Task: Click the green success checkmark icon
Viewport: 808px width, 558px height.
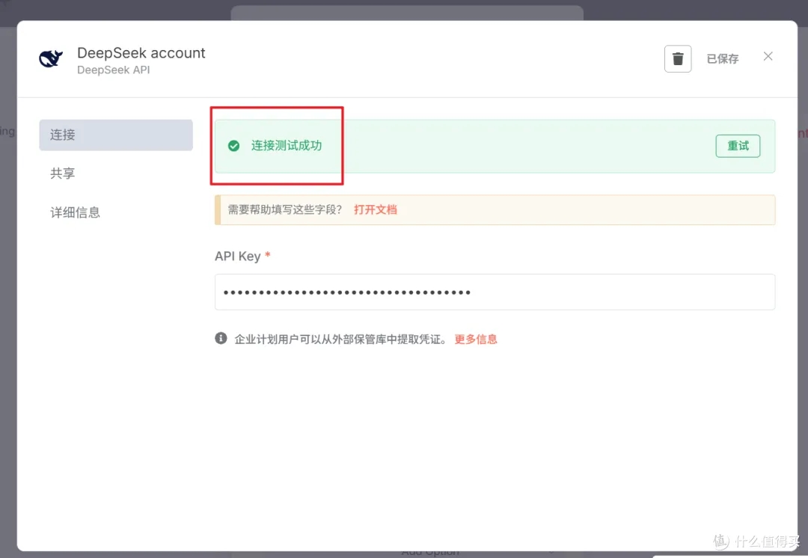Action: pos(234,146)
